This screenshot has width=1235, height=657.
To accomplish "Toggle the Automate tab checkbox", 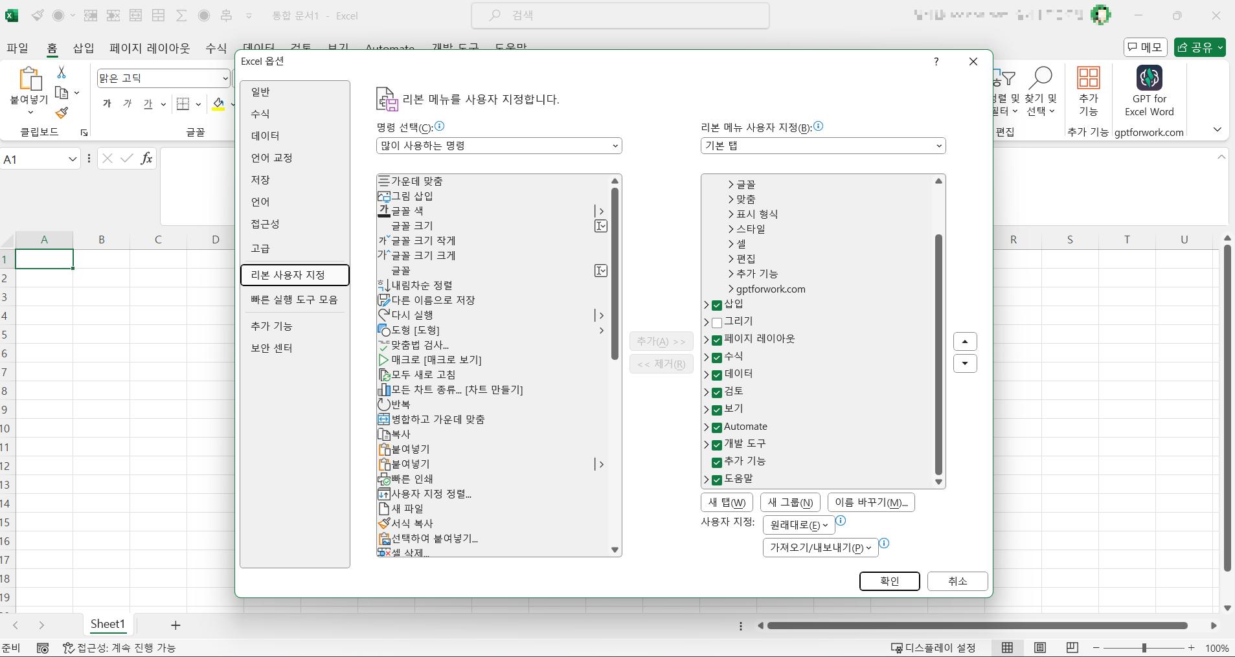I will tap(717, 428).
